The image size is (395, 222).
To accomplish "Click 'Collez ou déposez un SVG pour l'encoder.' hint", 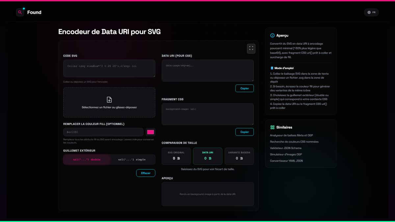I will click(x=86, y=82).
